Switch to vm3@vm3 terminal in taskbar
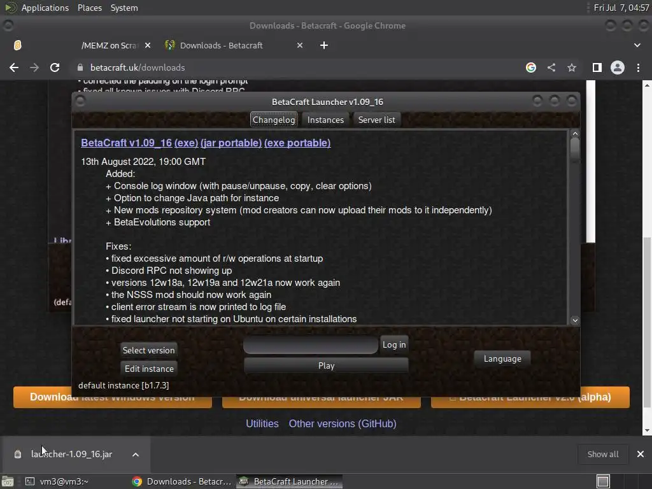 point(57,481)
